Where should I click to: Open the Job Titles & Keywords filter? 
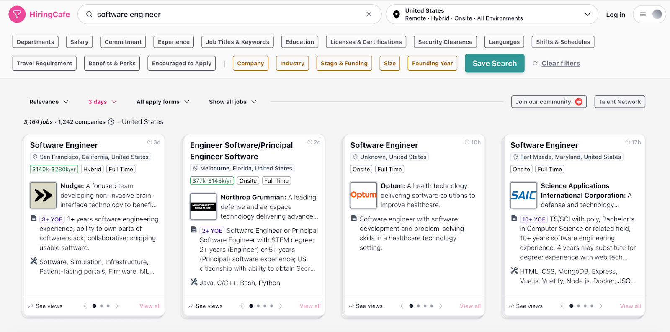[237, 42]
